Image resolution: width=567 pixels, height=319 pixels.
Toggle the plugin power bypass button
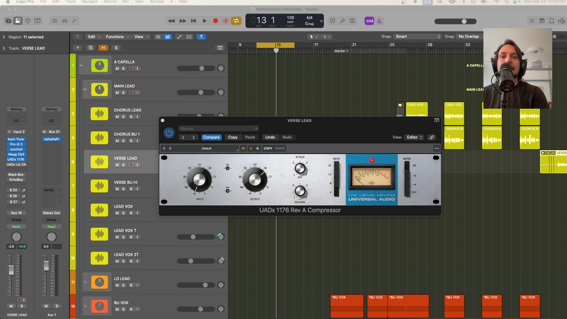pyautogui.click(x=169, y=133)
